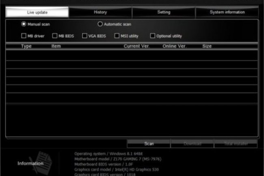Select the Manual scan radio button
The height and width of the screenshot is (176, 264).
click(24, 24)
